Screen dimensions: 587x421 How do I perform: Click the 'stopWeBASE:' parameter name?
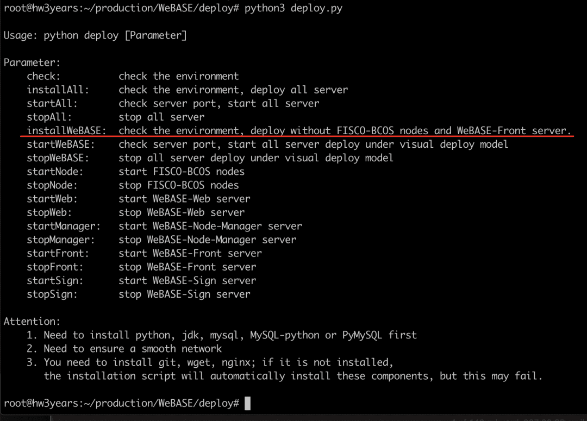58,158
